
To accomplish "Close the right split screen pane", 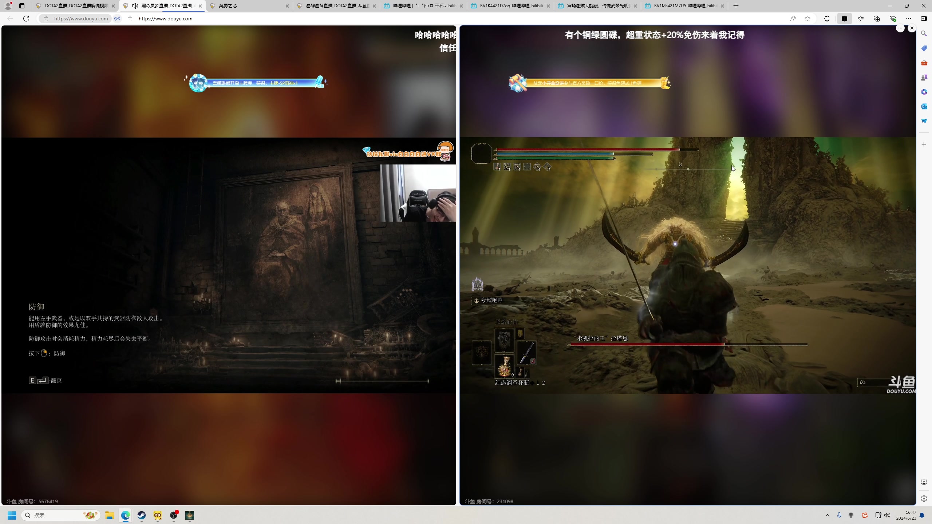I will click(912, 28).
